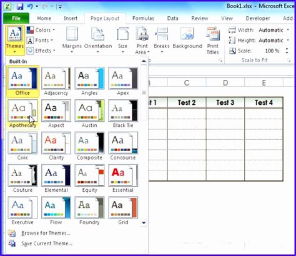Select column E header

[264, 83]
